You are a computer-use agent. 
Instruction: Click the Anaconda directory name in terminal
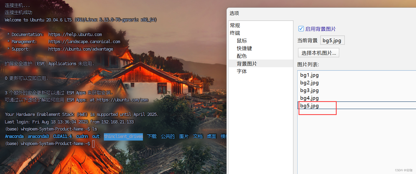14,136
